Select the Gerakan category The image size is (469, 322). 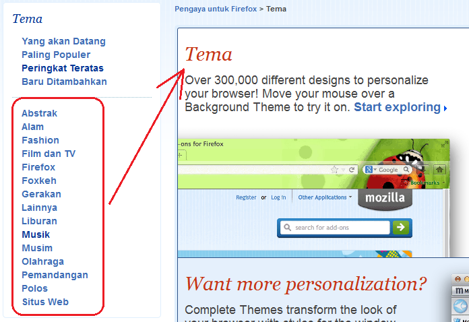point(41,194)
